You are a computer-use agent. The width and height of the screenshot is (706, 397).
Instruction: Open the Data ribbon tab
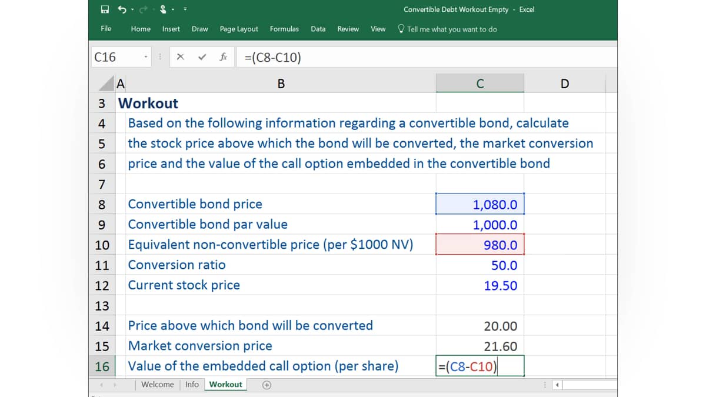[318, 29]
